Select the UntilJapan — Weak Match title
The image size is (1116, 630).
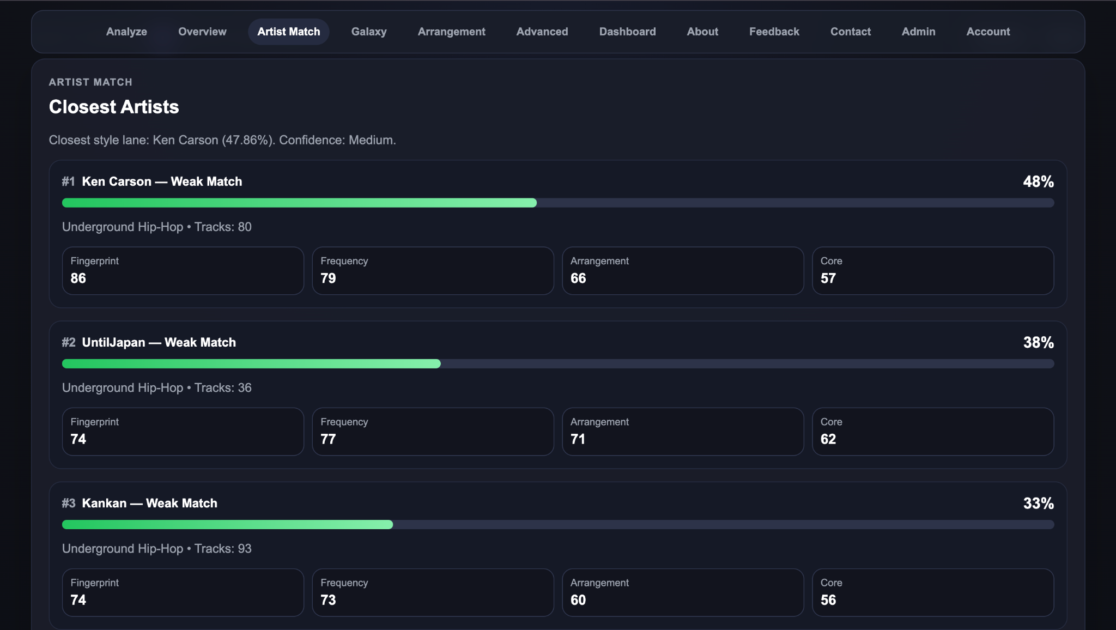click(x=159, y=342)
